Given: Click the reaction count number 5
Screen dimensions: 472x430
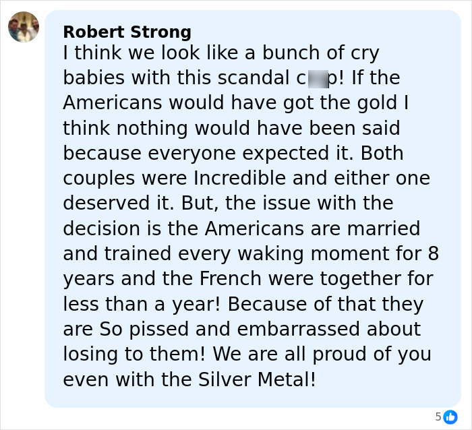Looking at the screenshot, I should coord(438,417).
